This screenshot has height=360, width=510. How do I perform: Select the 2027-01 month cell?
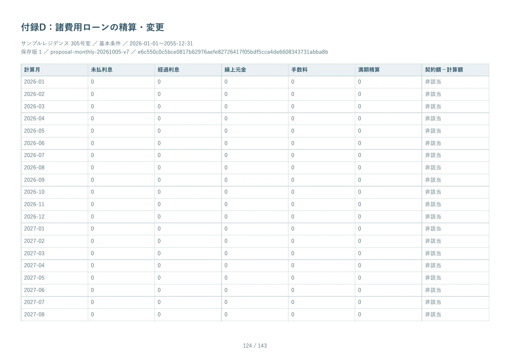54,229
